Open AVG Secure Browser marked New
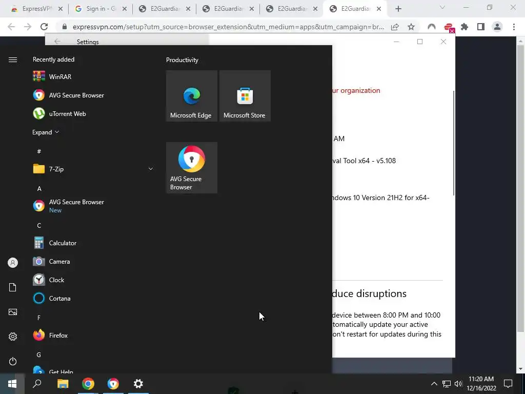The width and height of the screenshot is (525, 394). (x=93, y=206)
